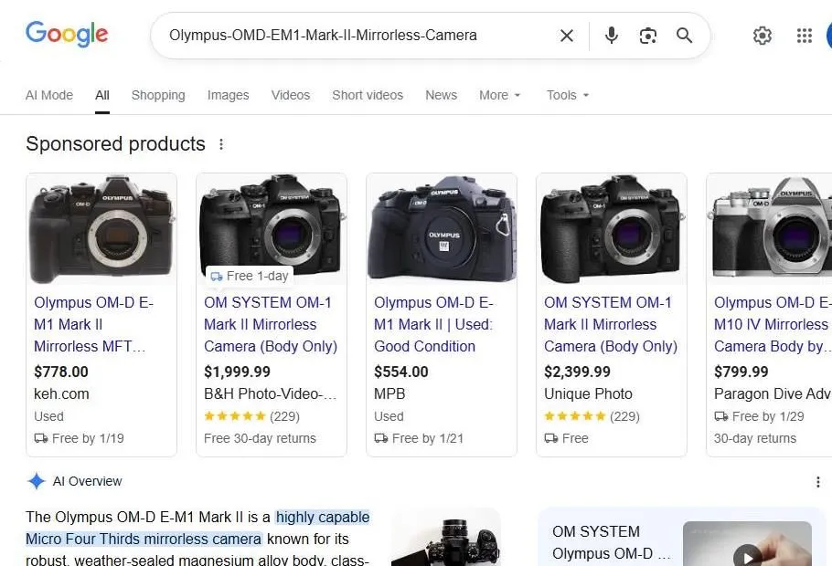This screenshot has width=832, height=566.
Task: Click the AI Overview sparkle icon
Action: point(36,481)
